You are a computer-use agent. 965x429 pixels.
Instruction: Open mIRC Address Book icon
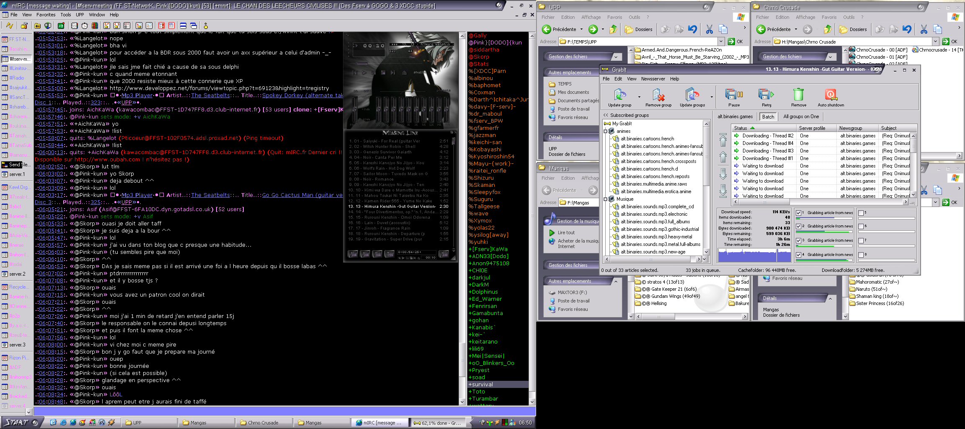[x=75, y=26]
